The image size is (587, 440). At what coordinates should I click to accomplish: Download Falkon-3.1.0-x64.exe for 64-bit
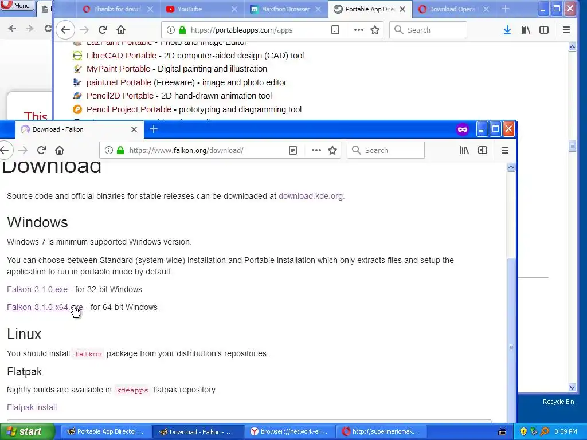45,307
